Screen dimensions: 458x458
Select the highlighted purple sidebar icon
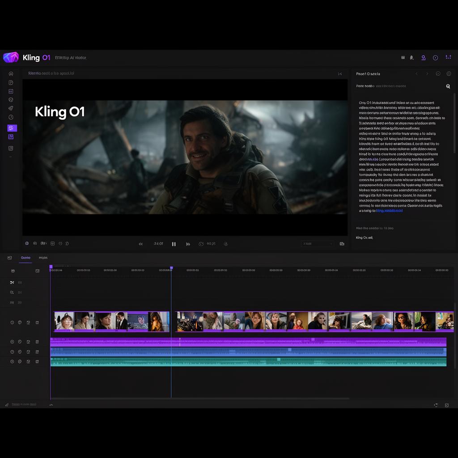[12, 128]
